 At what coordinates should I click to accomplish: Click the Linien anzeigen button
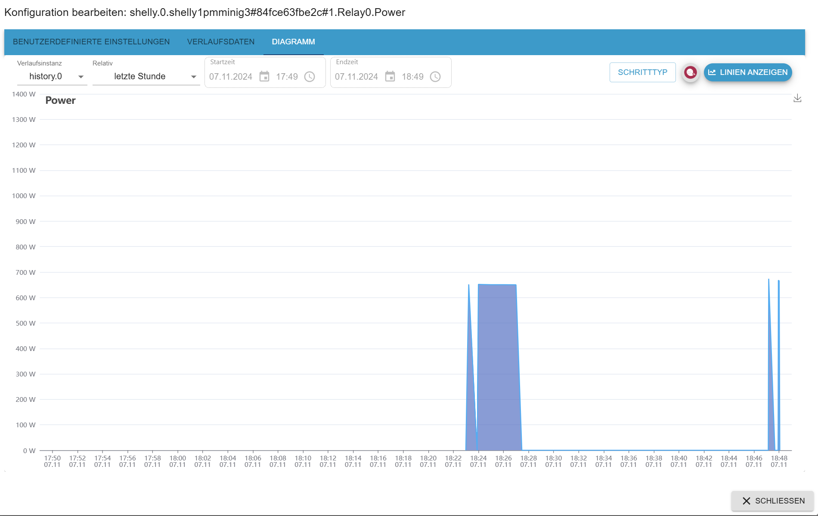pyautogui.click(x=748, y=72)
